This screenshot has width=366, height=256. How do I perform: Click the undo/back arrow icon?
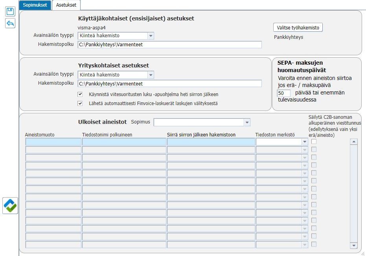coord(10,23)
